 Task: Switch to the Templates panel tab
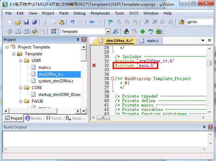pyautogui.click(x=75, y=118)
